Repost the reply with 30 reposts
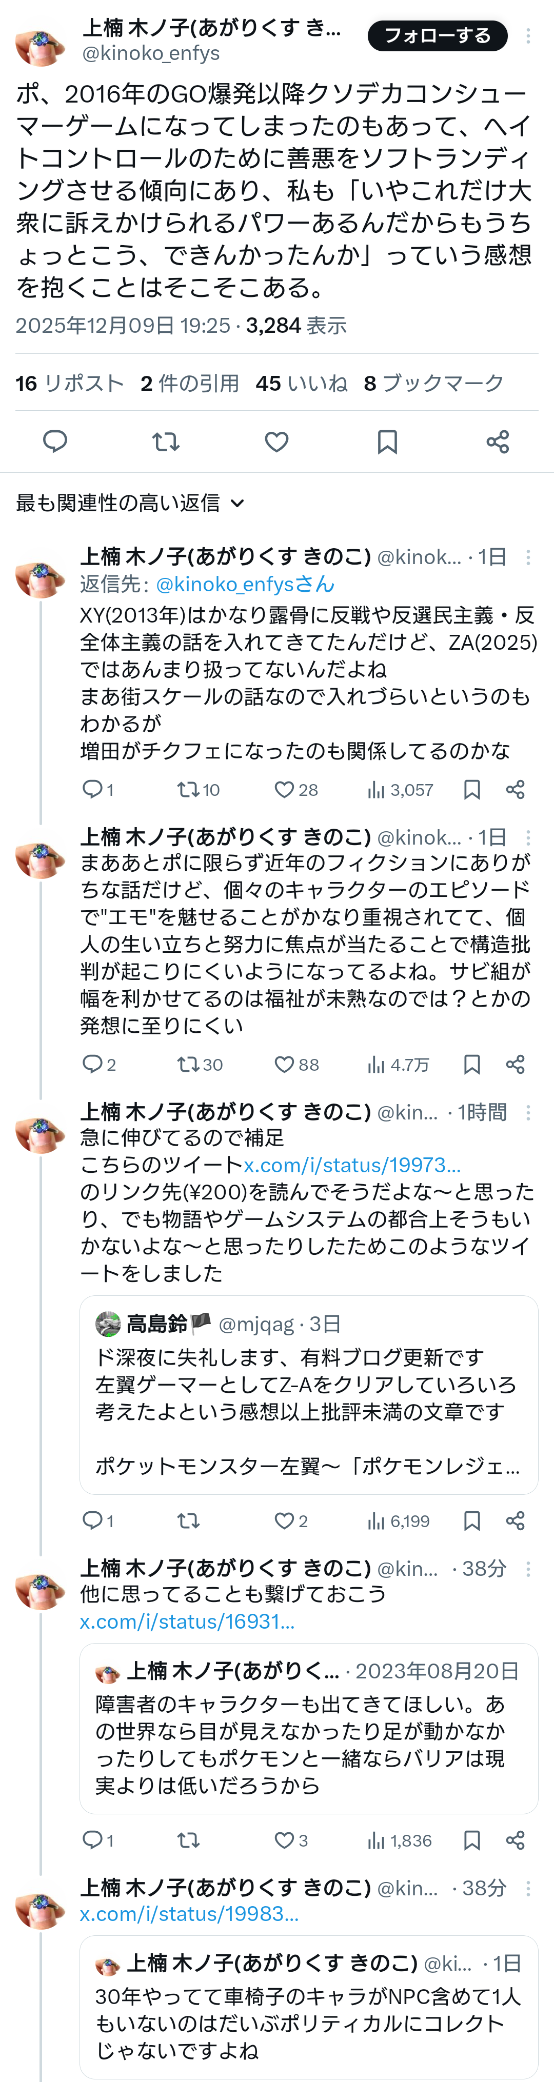Screen dimensions: 554x2082 tap(188, 1065)
